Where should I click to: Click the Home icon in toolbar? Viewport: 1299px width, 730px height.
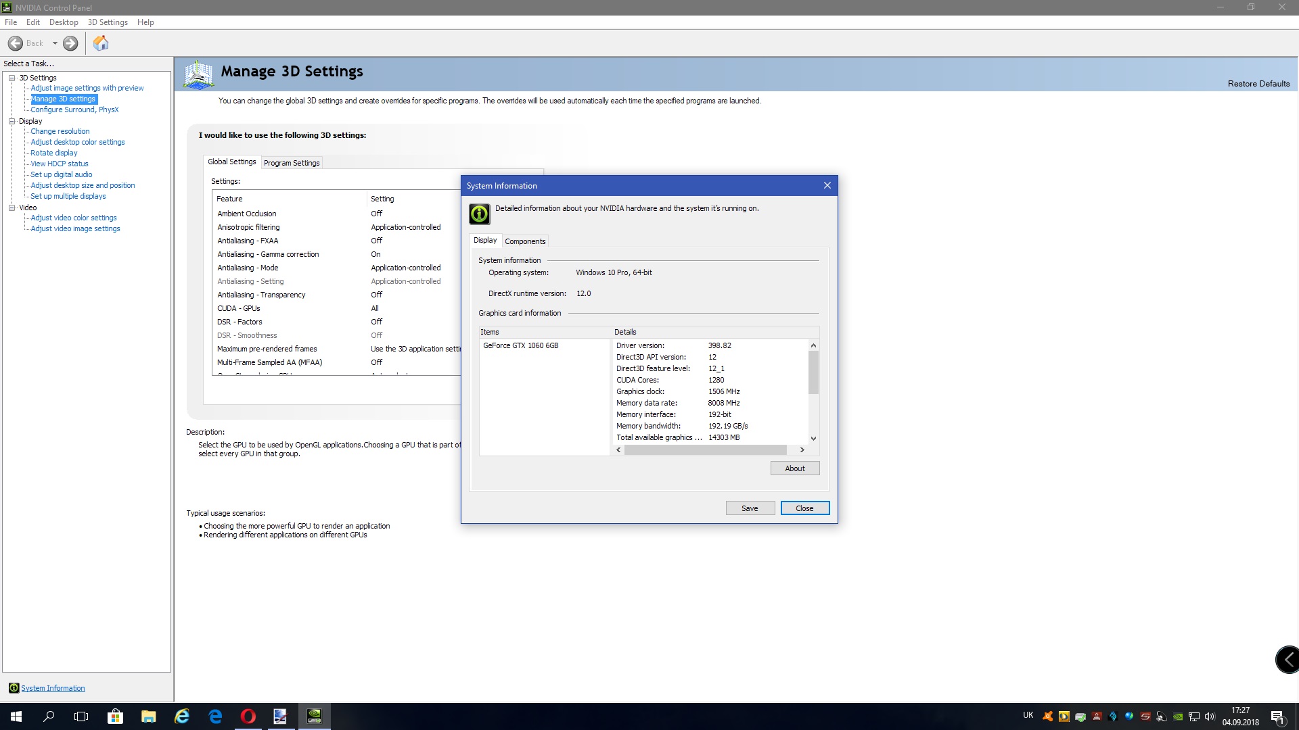tap(101, 43)
